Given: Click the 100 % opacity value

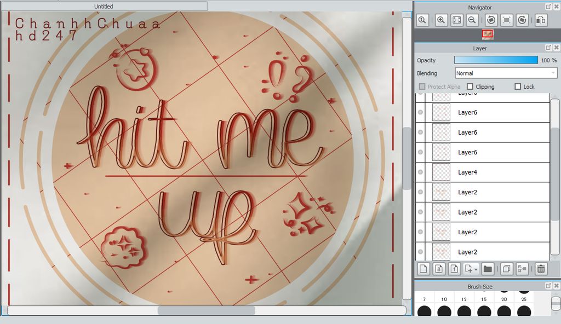Looking at the screenshot, I should 549,60.
